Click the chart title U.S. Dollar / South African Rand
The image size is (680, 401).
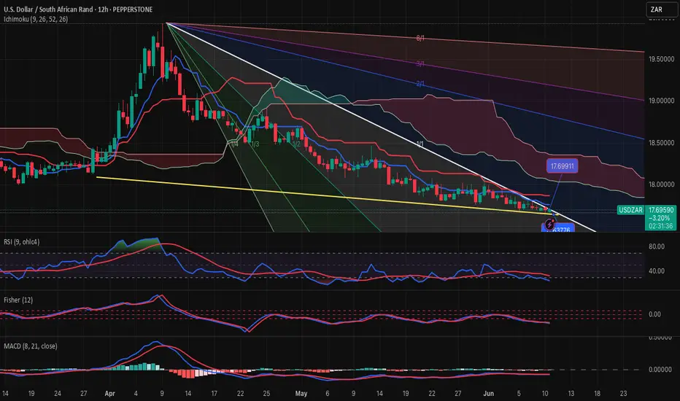pyautogui.click(x=49, y=9)
